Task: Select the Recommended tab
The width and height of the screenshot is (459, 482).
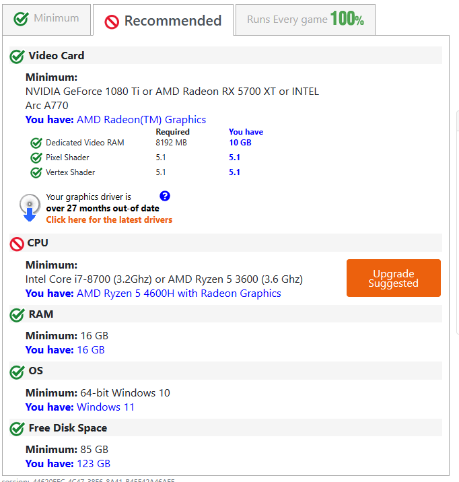Action: pyautogui.click(x=164, y=21)
